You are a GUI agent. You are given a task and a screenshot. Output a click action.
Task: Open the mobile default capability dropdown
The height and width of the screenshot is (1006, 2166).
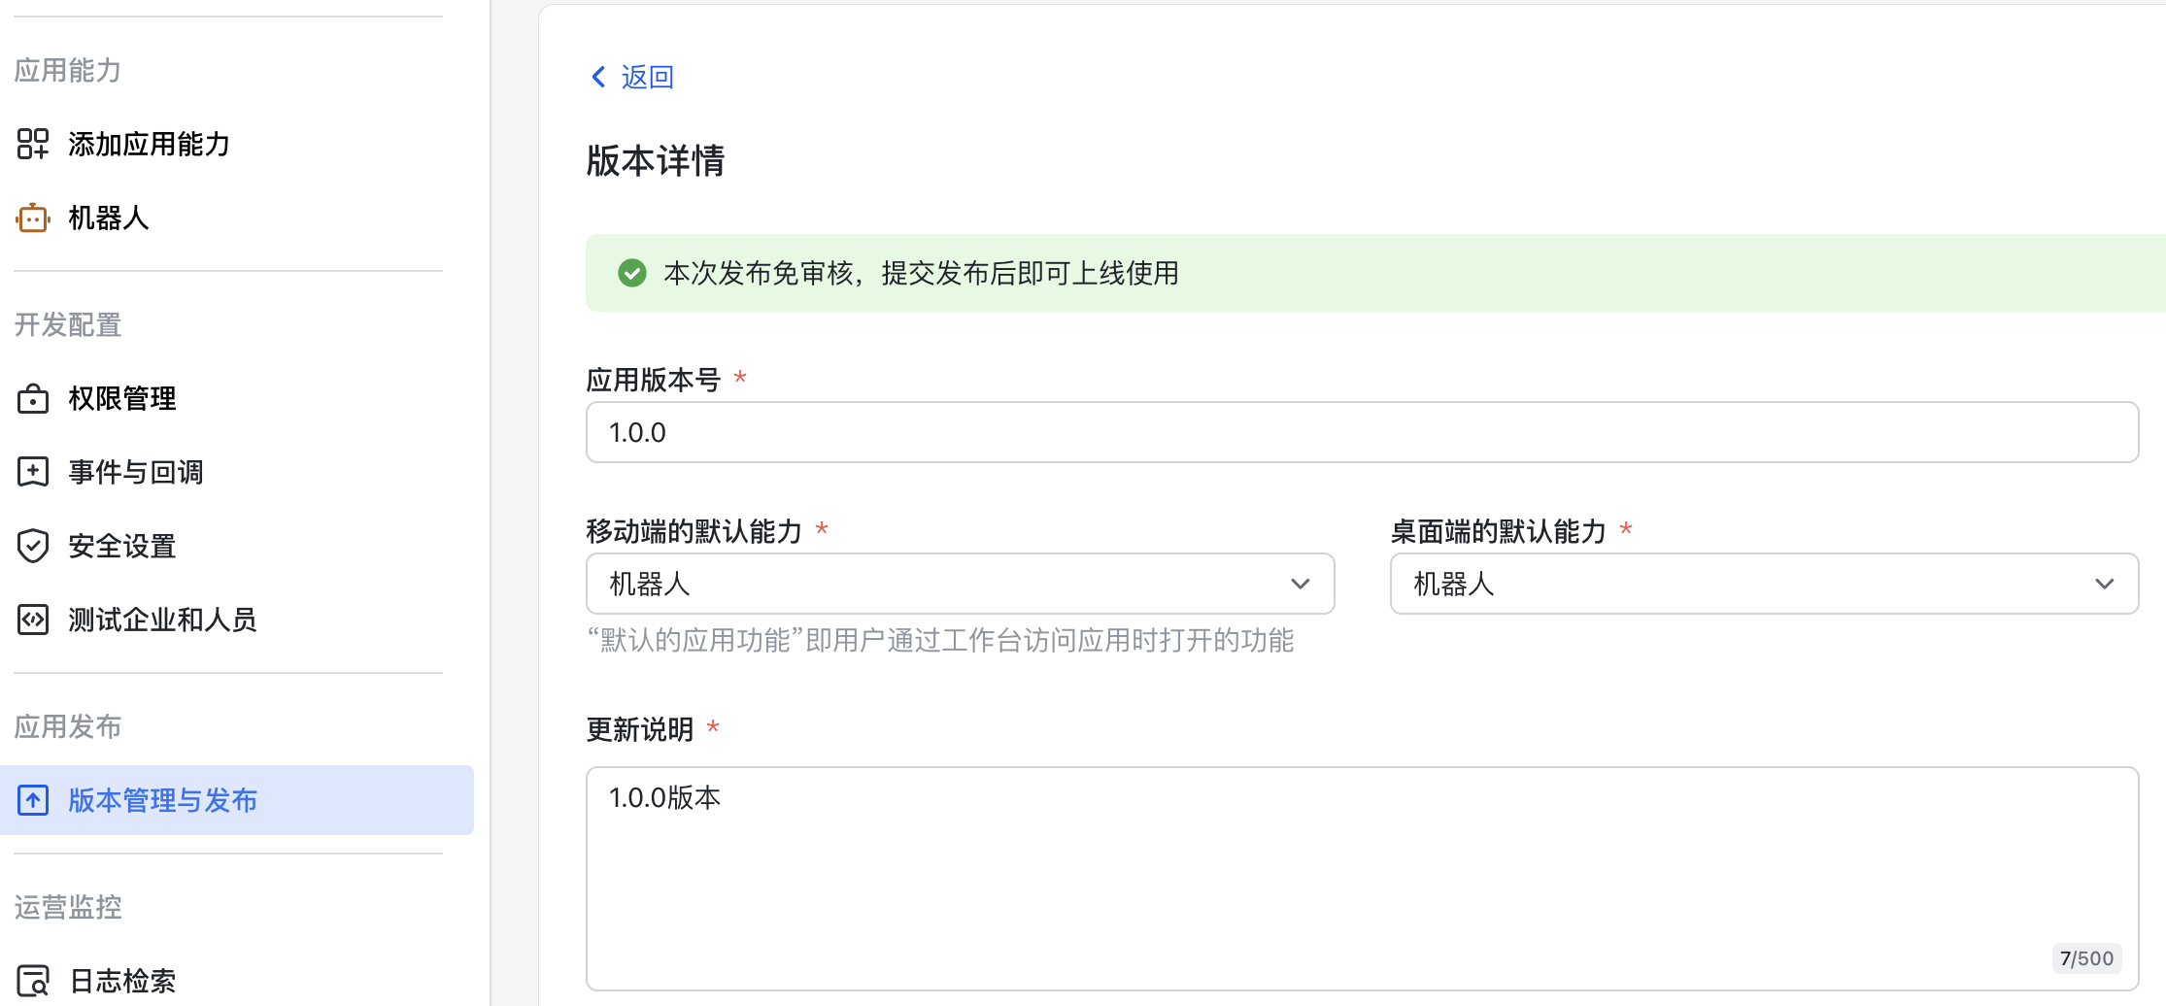[x=960, y=584]
